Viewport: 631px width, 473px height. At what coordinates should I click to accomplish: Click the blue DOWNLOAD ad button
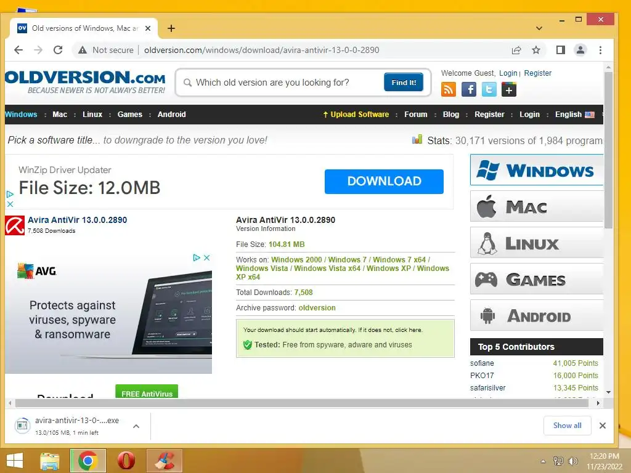coord(384,182)
